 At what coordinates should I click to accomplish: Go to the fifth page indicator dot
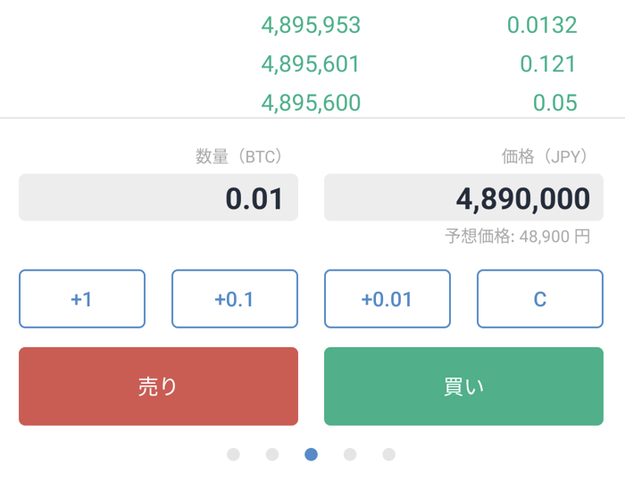[388, 454]
